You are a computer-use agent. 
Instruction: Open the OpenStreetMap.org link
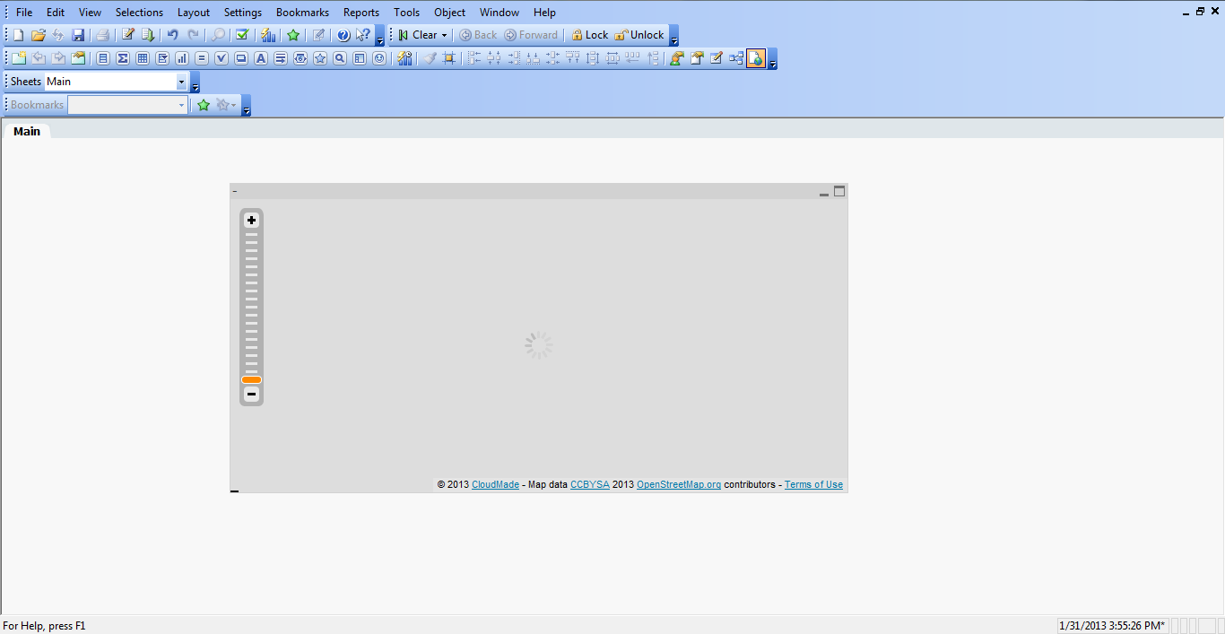(x=679, y=484)
